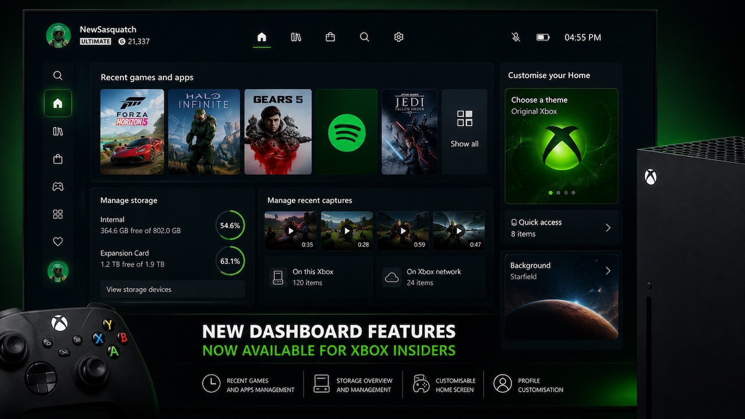The image size is (745, 419).
Task: Expand Quick access chevron
Action: pos(608,228)
